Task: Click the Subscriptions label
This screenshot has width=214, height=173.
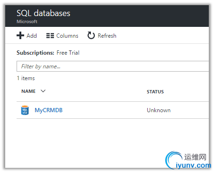Action: click(36, 53)
